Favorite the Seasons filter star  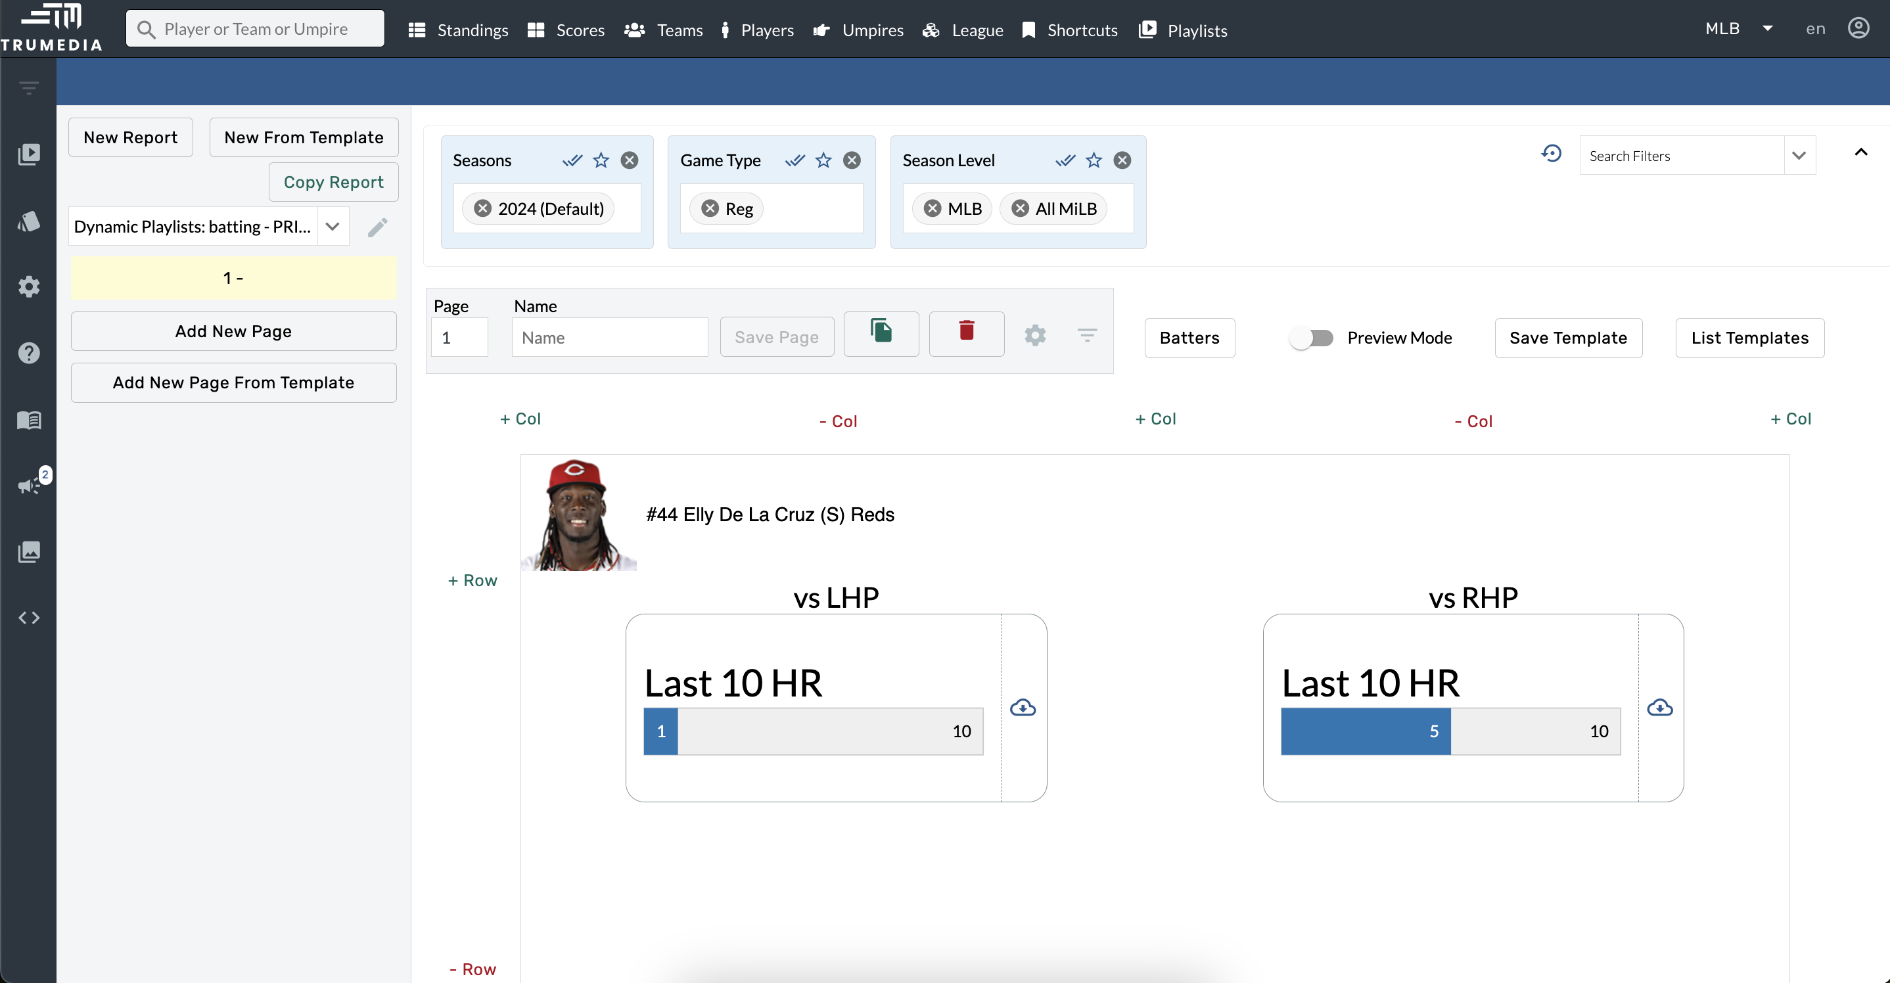click(x=601, y=160)
